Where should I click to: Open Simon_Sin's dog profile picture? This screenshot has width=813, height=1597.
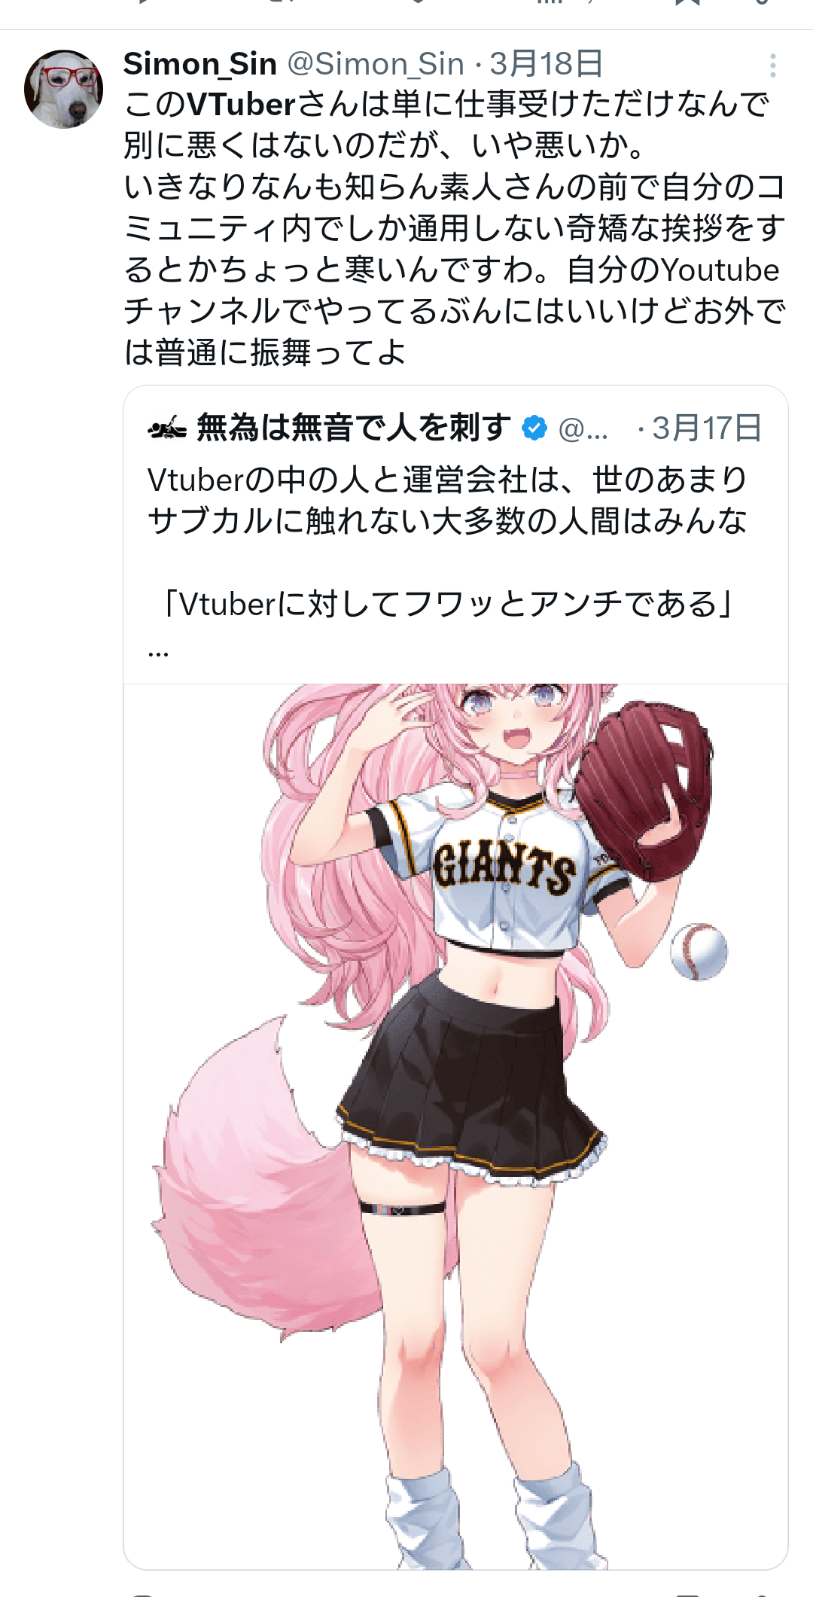(63, 89)
